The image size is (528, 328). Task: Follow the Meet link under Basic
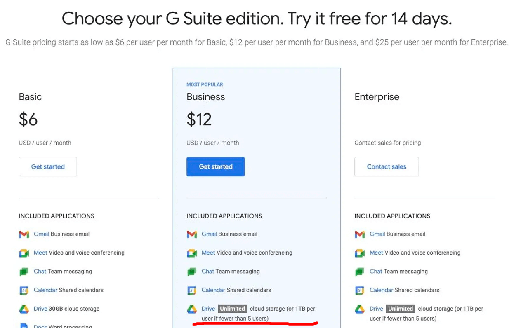(x=40, y=253)
